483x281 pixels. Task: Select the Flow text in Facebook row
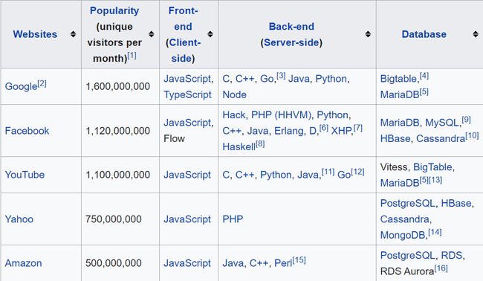point(174,139)
